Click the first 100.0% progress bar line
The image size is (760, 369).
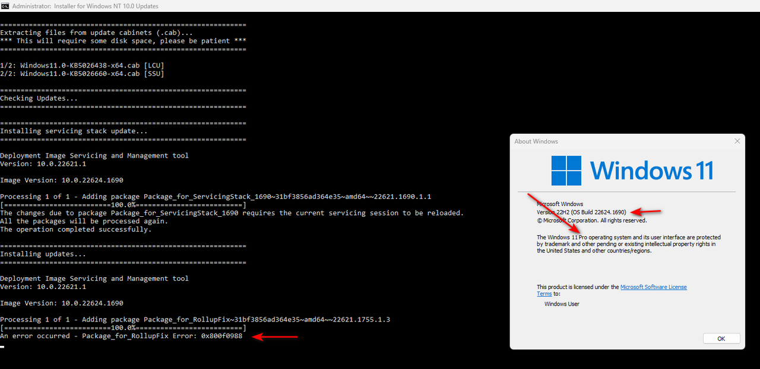[x=123, y=205]
